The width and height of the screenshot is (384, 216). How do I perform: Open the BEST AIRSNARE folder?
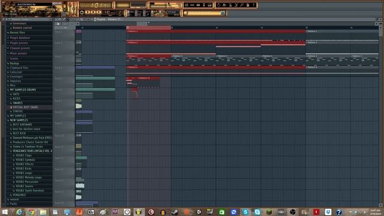pyautogui.click(x=22, y=125)
